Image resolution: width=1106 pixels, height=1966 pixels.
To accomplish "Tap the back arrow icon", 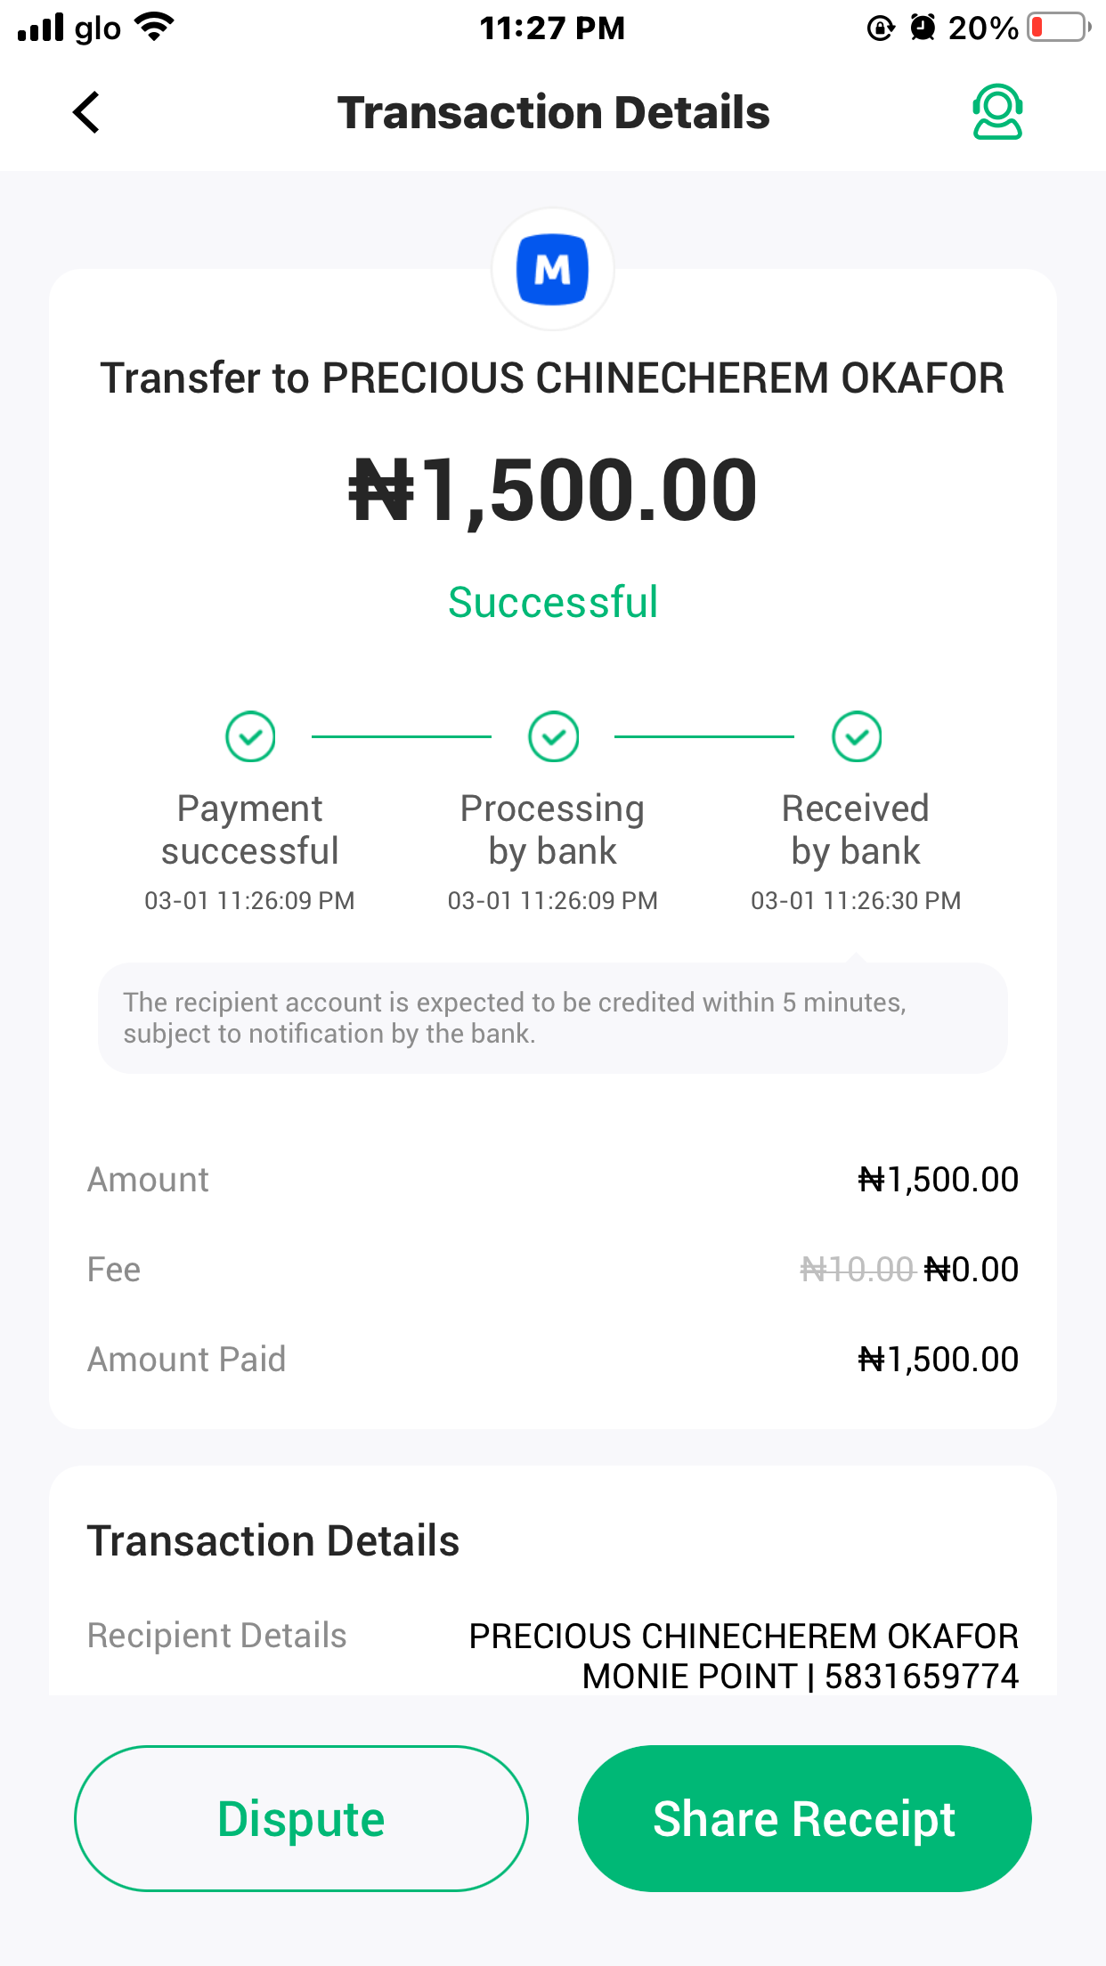I will 86,113.
